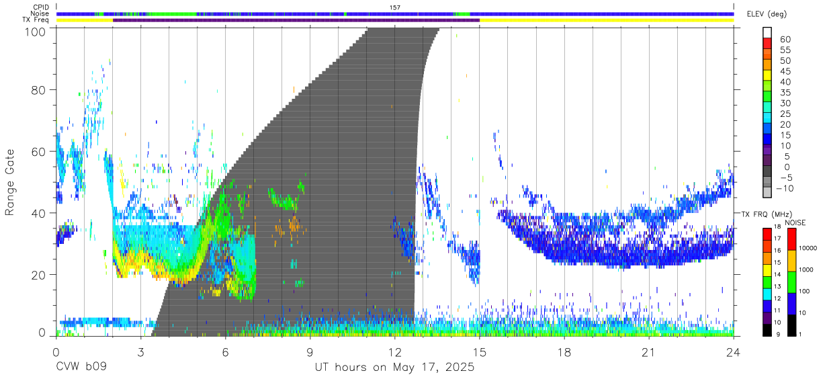Image resolution: width=825 pixels, height=381 pixels.
Task: Click the white top segment of ELEV bar
Action: pyautogui.click(x=768, y=33)
